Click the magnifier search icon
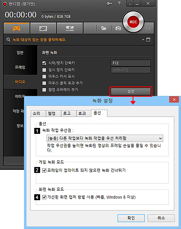 [8, 39]
